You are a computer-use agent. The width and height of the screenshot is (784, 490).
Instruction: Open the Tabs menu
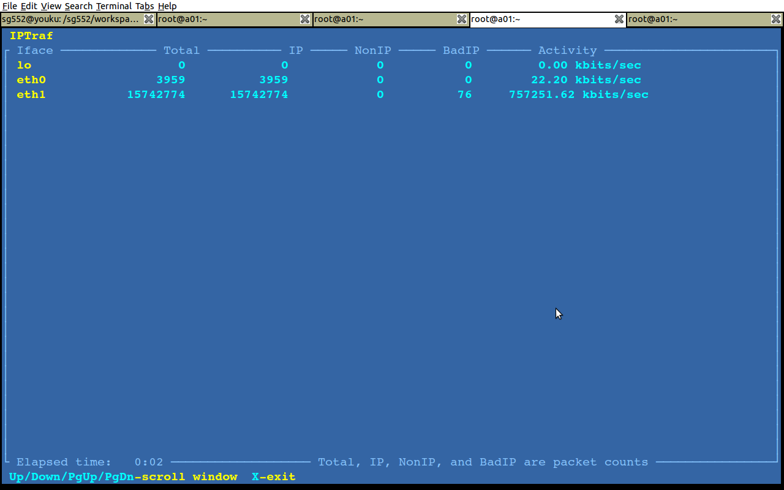145,6
